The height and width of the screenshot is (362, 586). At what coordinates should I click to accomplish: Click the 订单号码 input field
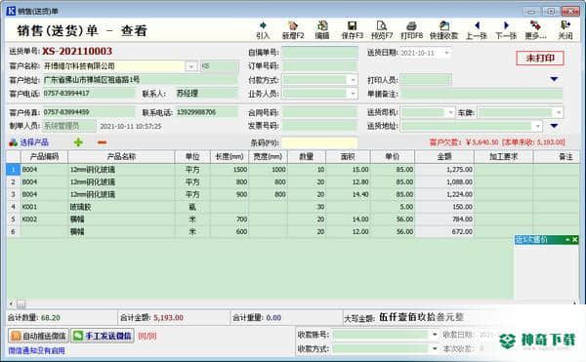click(319, 66)
